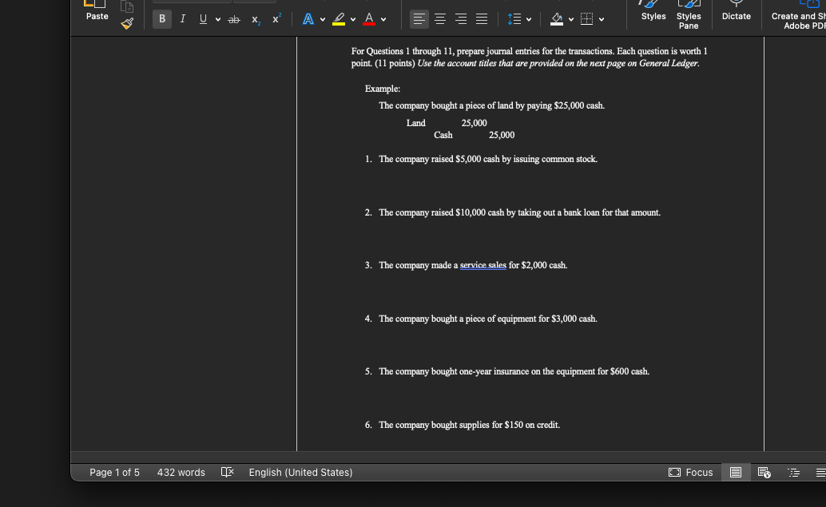The image size is (826, 507).
Task: Justify the text
Action: [482, 19]
